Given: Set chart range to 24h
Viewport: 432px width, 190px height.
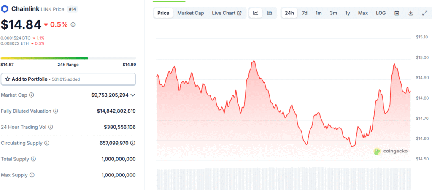Looking at the screenshot, I should point(289,13).
